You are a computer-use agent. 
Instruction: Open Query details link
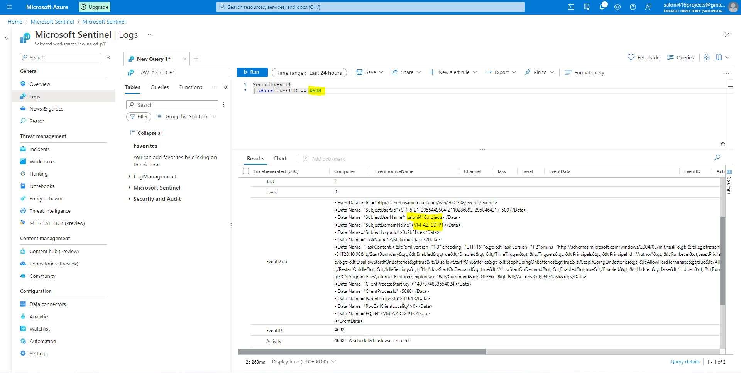click(x=684, y=361)
